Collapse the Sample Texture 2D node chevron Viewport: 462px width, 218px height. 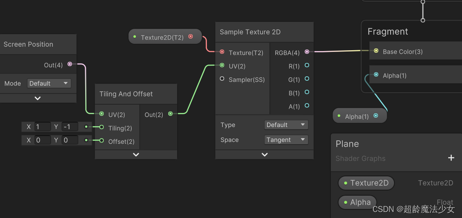click(265, 154)
